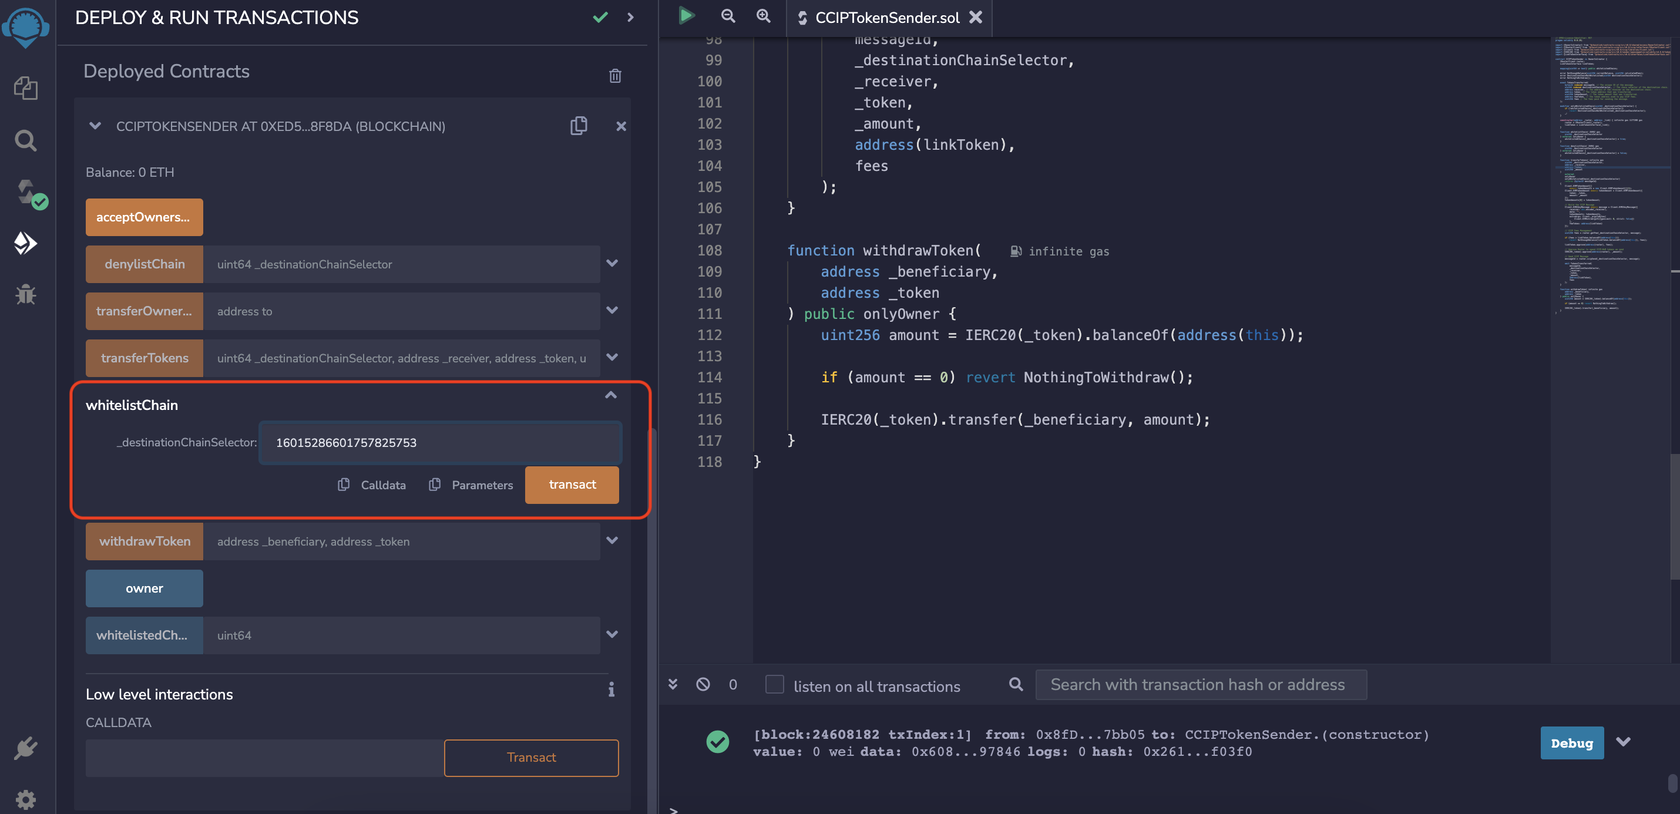
Task: Collapse the CCIPTOKENSENDER deployed contract entry
Action: (x=95, y=126)
